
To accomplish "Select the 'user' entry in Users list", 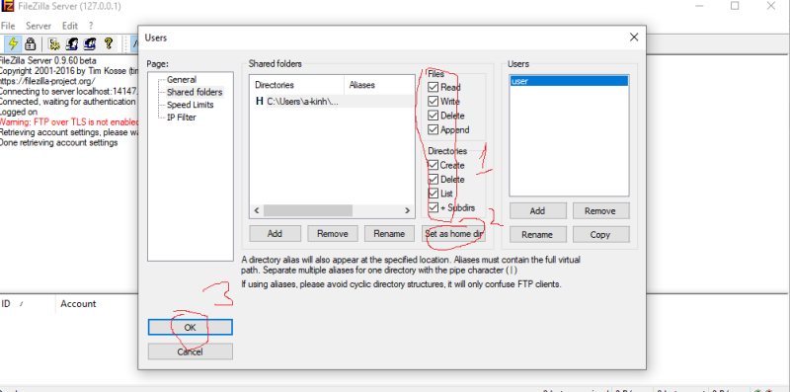I will tap(569, 81).
